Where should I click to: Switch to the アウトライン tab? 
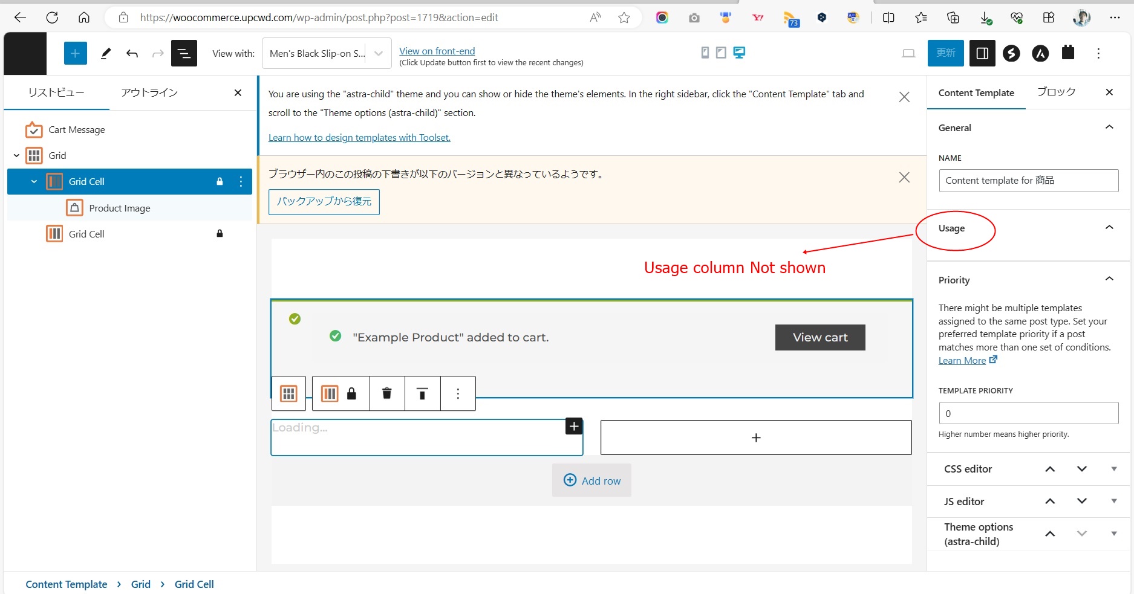149,92
